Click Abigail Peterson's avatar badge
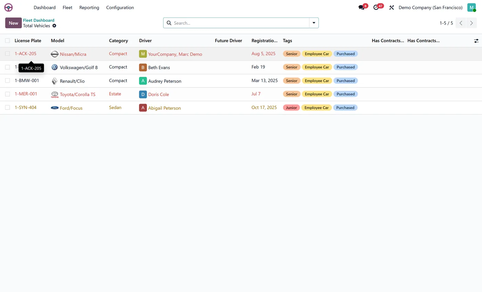Viewport: 482px width, 292px height. pos(143,108)
